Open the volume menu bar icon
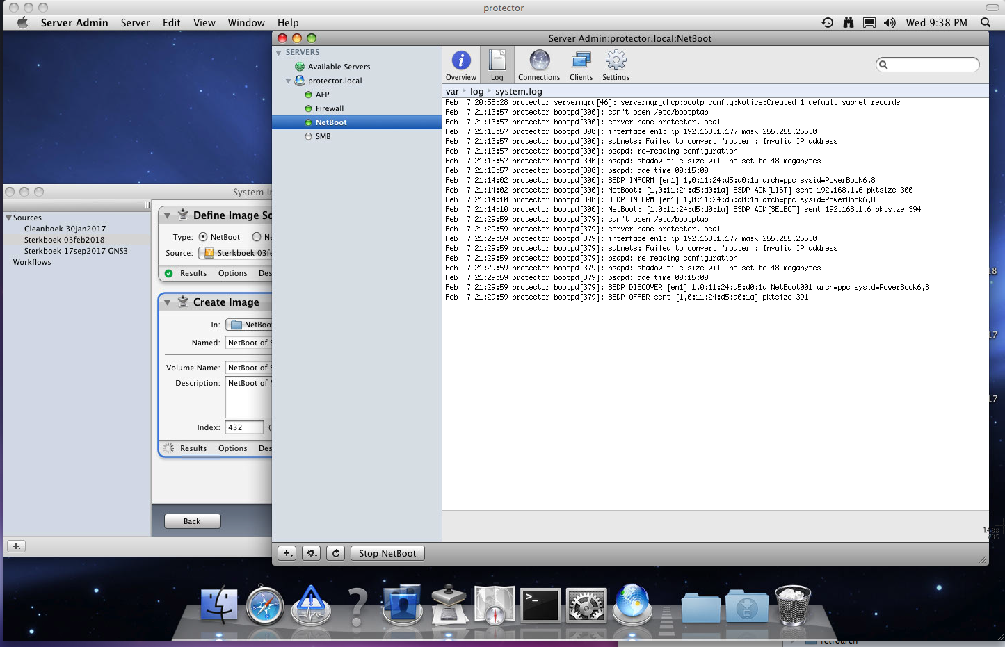 (890, 23)
